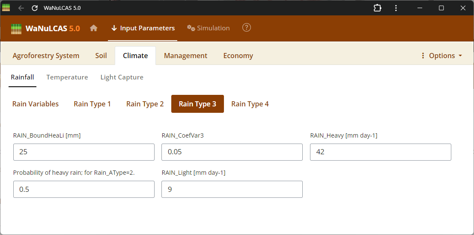The width and height of the screenshot is (474, 235).
Task: Open the three-dot window menu
Action: (x=396, y=8)
